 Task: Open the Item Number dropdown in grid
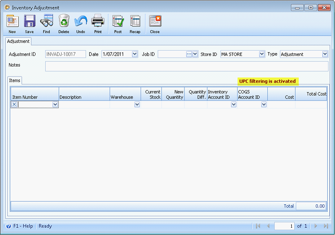pyautogui.click(x=55, y=105)
